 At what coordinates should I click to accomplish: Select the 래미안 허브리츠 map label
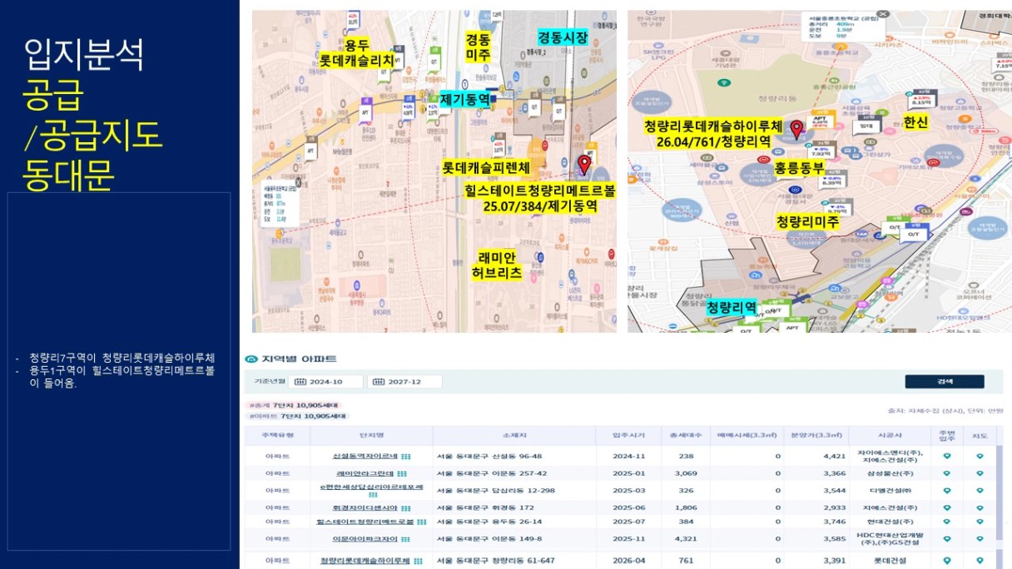(496, 265)
